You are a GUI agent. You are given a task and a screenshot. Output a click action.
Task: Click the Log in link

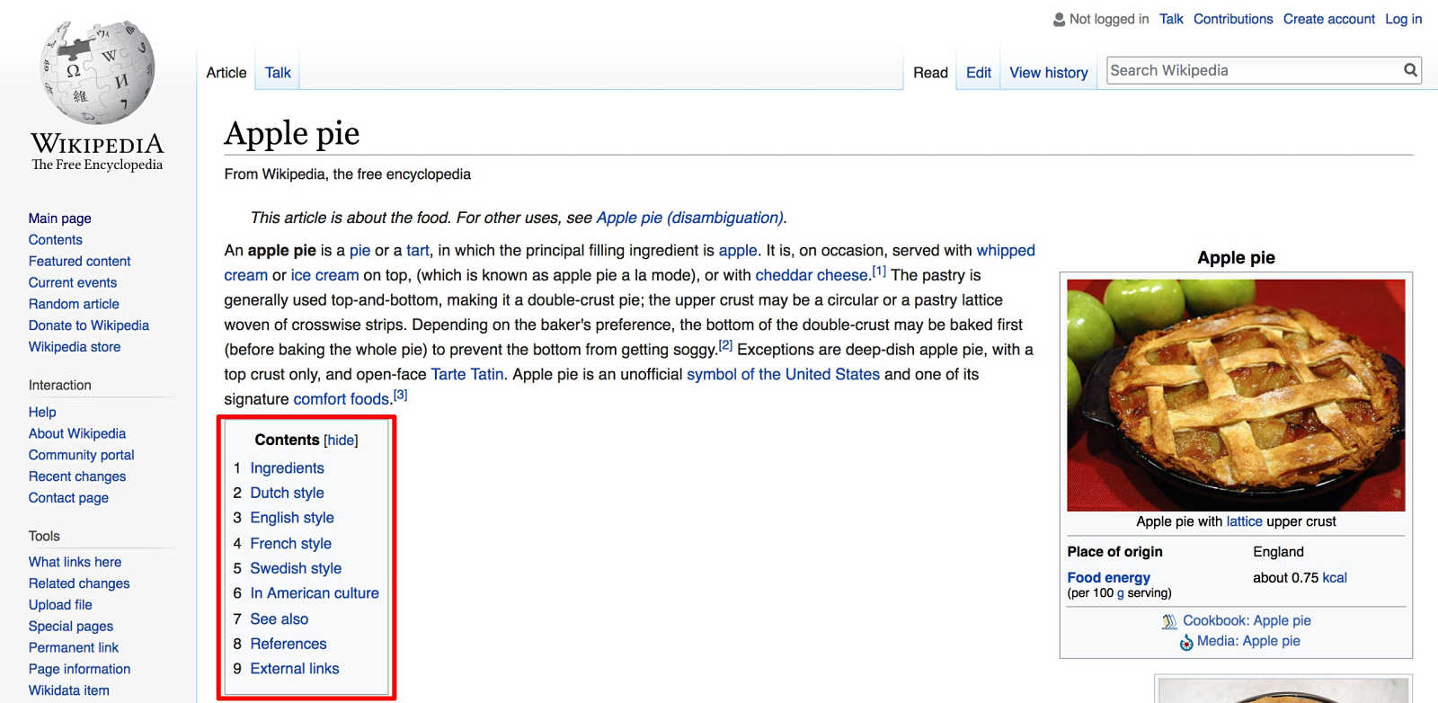pyautogui.click(x=1404, y=19)
